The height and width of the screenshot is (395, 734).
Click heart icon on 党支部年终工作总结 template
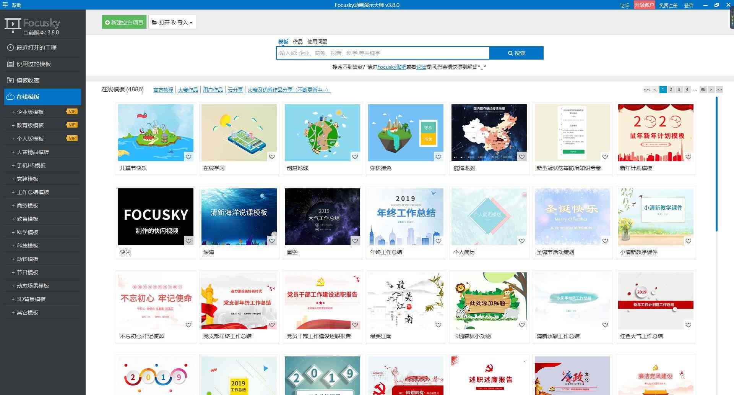click(x=272, y=325)
